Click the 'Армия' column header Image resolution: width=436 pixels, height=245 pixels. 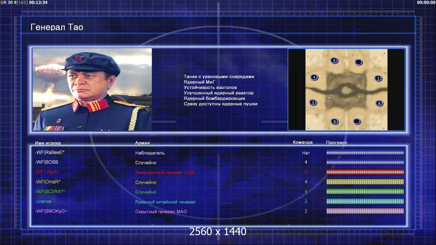point(142,143)
